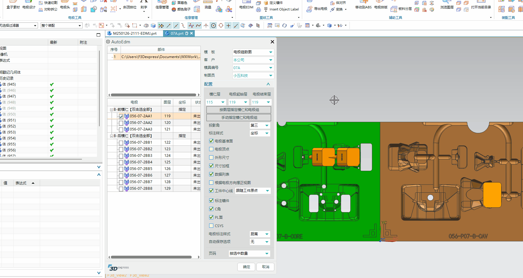Screen dimensions: 523x278
Task: Collapse the B-前模仁 tree group
Action: (112, 110)
